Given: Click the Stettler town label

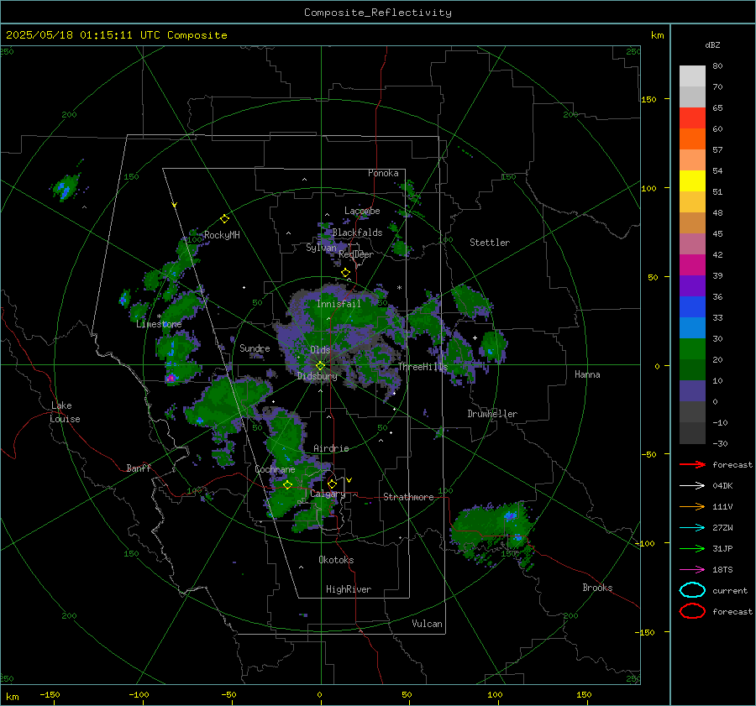Looking at the screenshot, I should (490, 243).
